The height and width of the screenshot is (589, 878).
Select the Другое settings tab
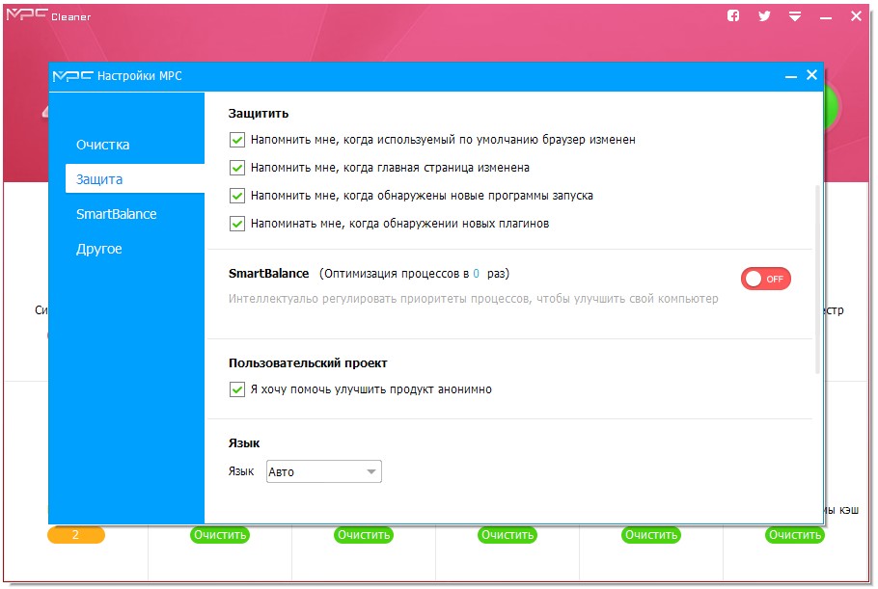point(98,249)
